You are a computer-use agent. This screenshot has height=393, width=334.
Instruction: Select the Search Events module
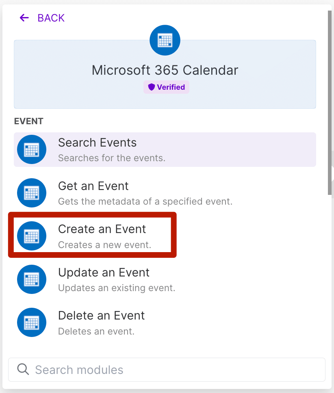click(x=122, y=149)
